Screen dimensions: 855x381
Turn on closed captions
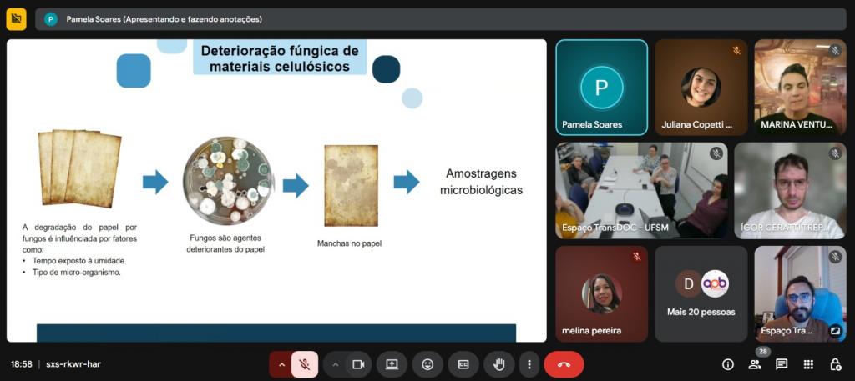(x=463, y=364)
